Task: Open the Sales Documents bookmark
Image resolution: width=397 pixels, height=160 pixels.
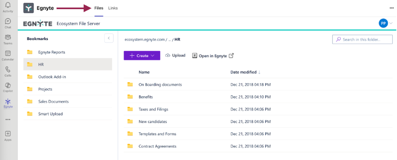Action: [x=67, y=101]
